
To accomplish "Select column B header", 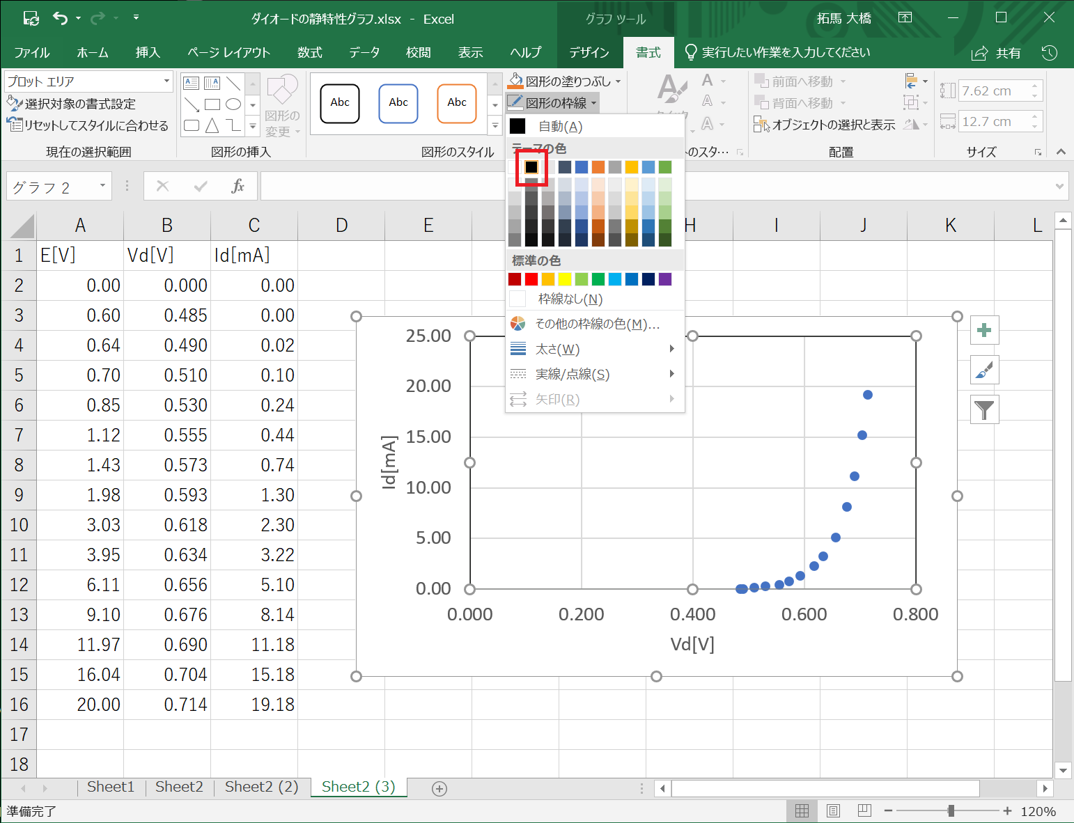I will 167,226.
